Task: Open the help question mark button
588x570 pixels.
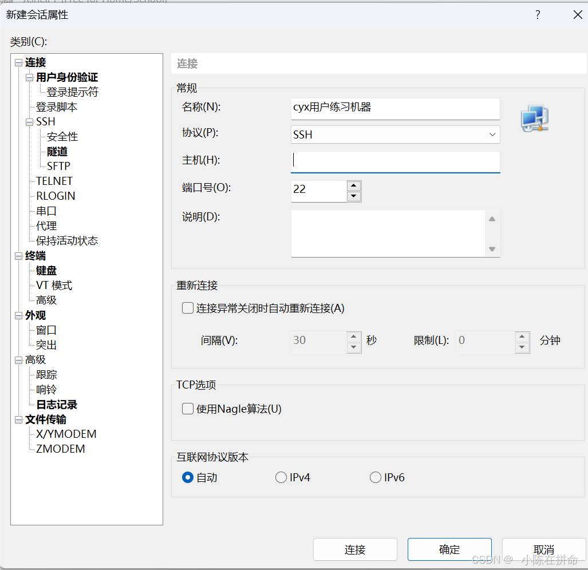Action: [538, 15]
